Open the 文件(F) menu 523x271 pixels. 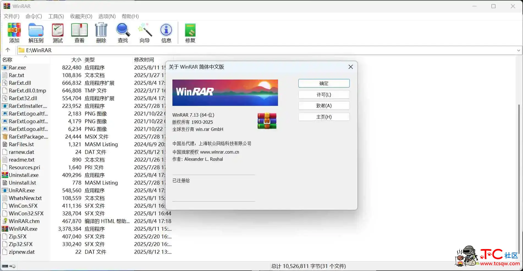pos(12,16)
